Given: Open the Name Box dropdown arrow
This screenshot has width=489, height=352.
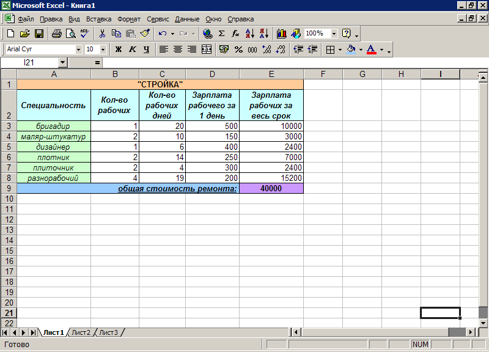Looking at the screenshot, I should click(x=63, y=63).
